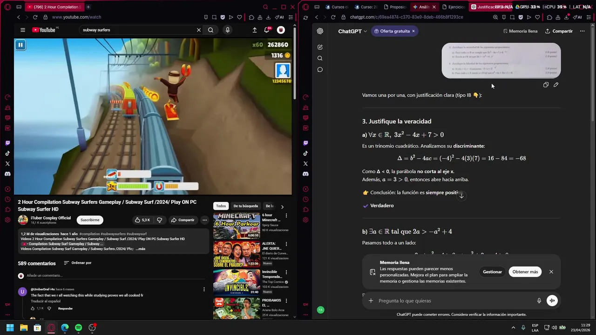
Task: Click YouTube search magnifier button
Action: tap(210, 30)
